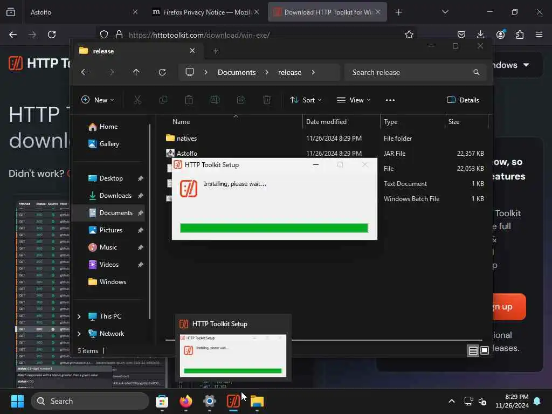Open Microsoft Store from the taskbar
The width and height of the screenshot is (552, 414).
point(162,401)
